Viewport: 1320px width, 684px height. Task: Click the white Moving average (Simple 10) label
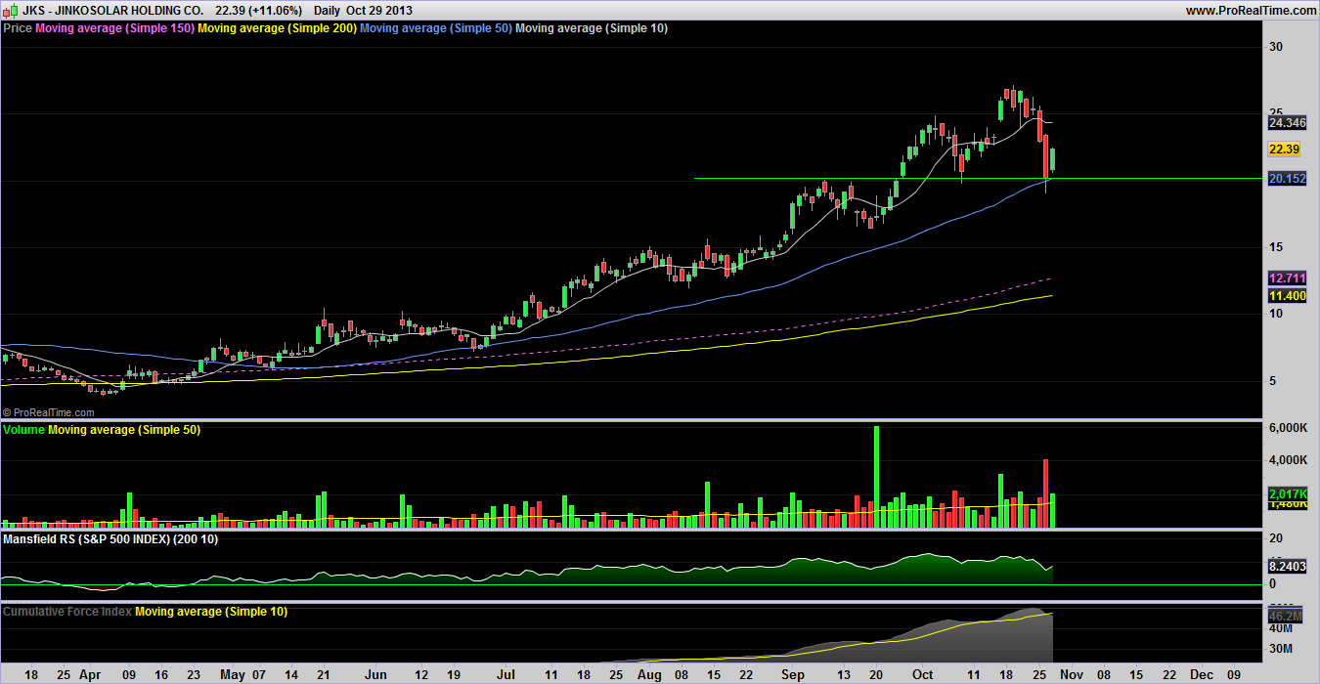click(x=592, y=28)
